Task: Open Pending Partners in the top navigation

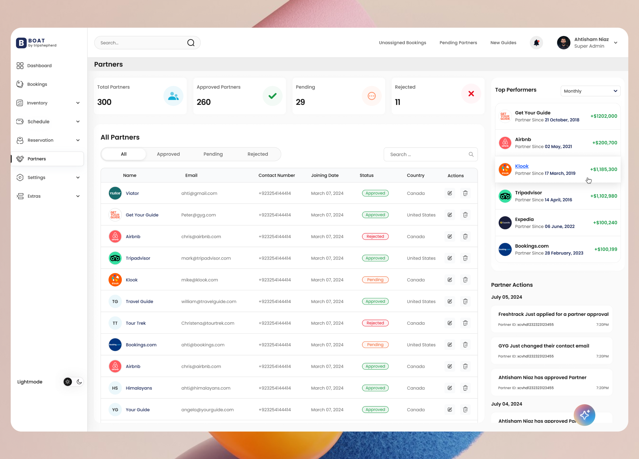Action: tap(458, 43)
